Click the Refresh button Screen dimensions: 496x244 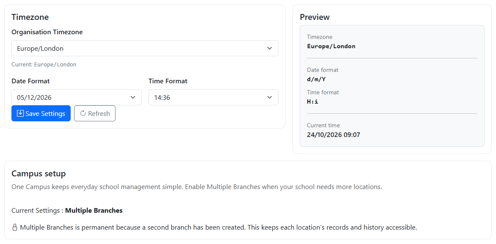(94, 113)
